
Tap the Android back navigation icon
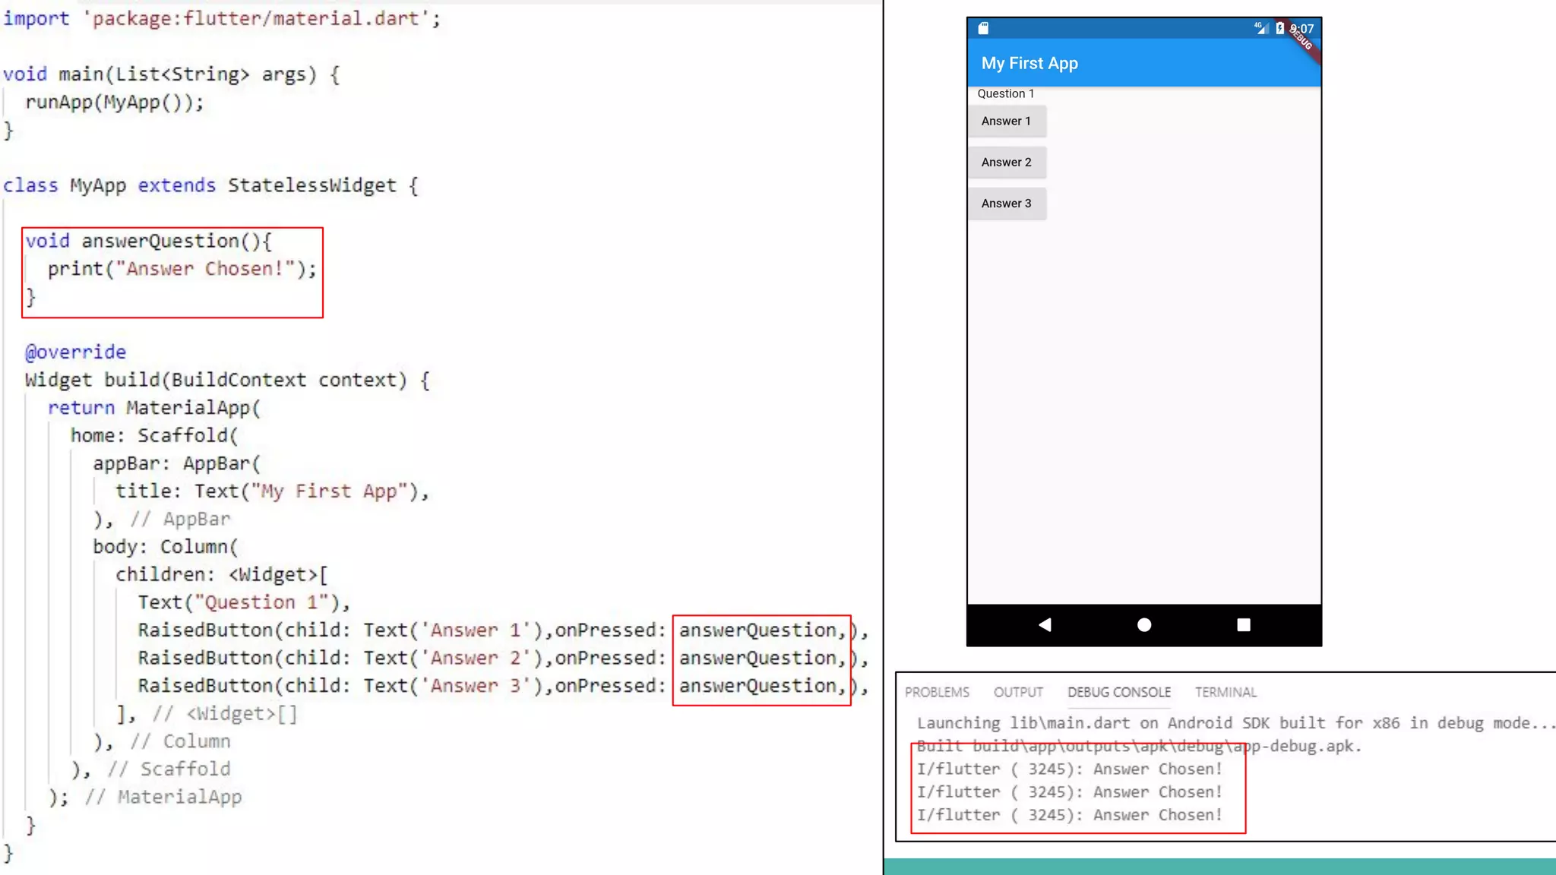coord(1045,624)
